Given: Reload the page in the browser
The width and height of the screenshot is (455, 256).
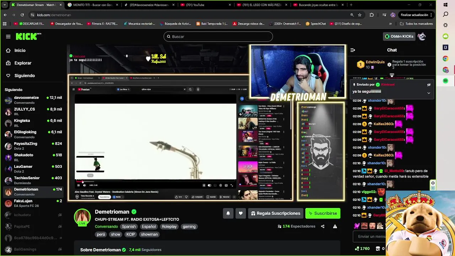Looking at the screenshot, I should click(22, 15).
